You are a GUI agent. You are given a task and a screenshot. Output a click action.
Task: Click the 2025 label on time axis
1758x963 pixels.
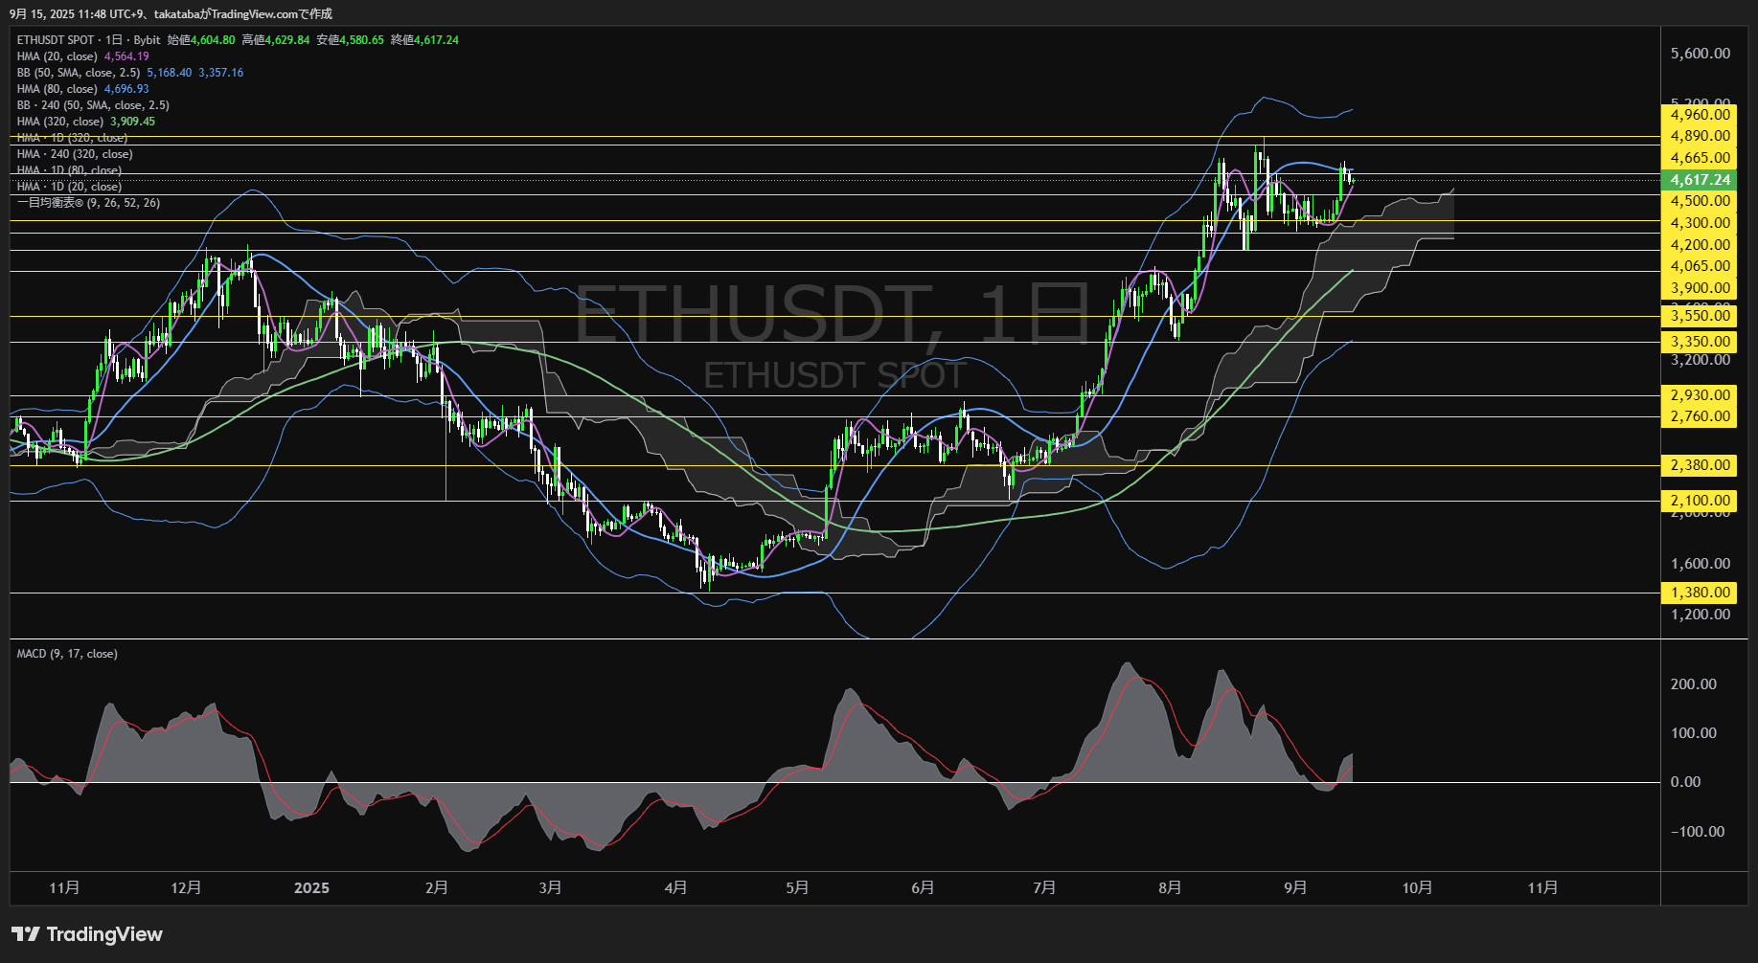(x=311, y=888)
